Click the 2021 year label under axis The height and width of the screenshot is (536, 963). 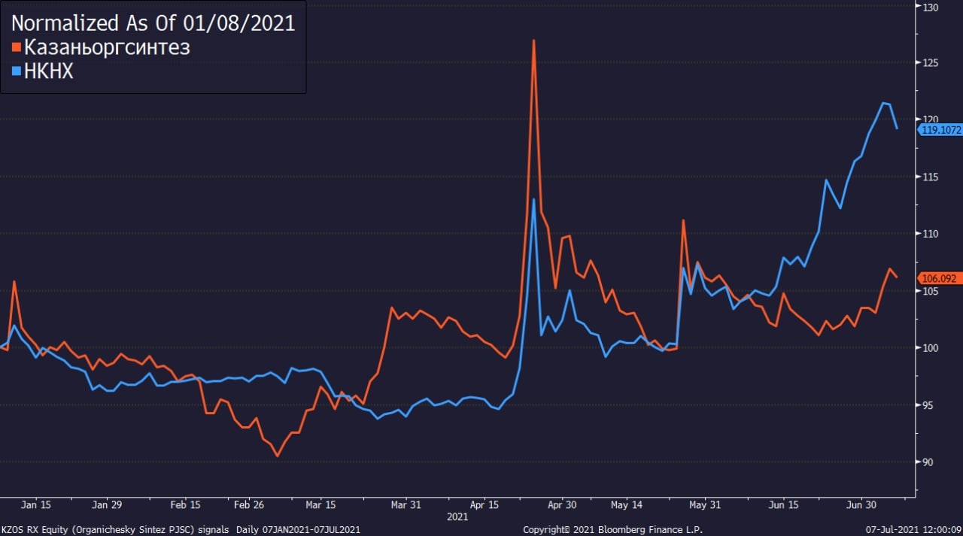457,517
